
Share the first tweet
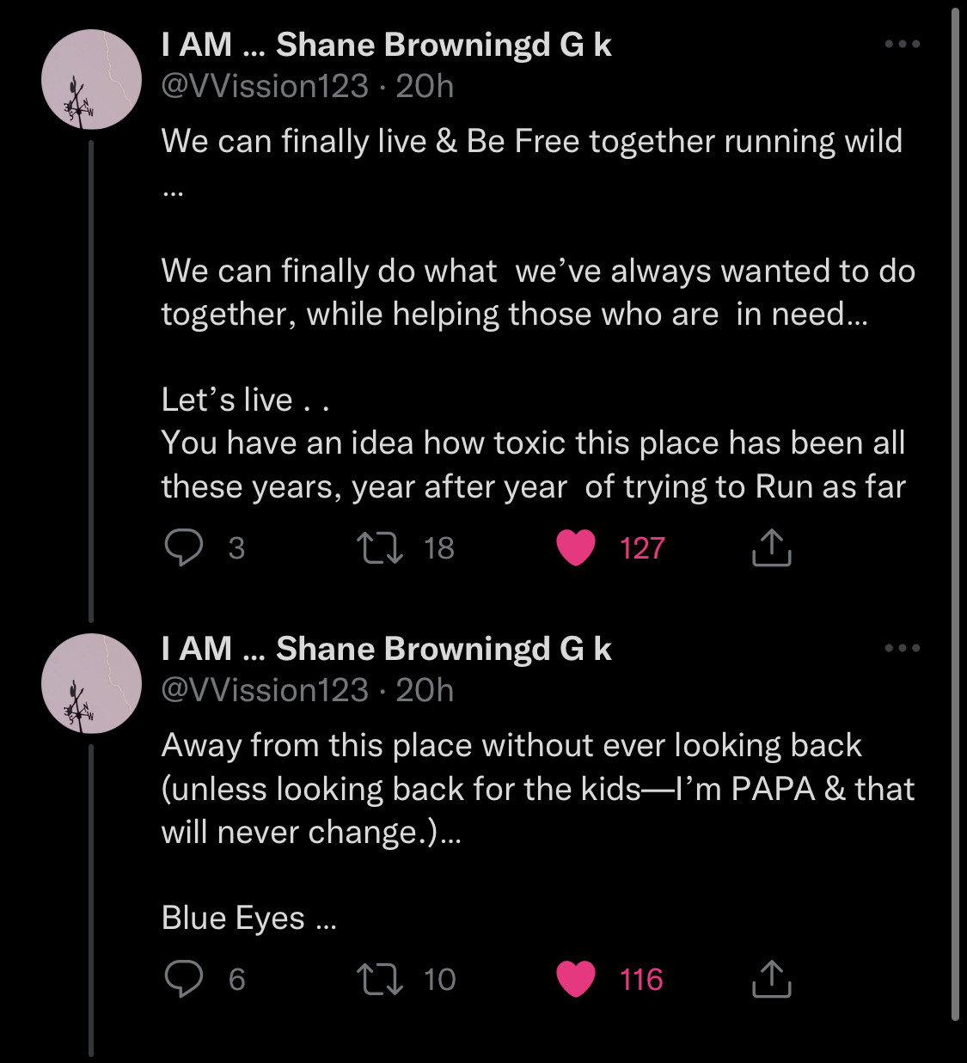pos(771,547)
